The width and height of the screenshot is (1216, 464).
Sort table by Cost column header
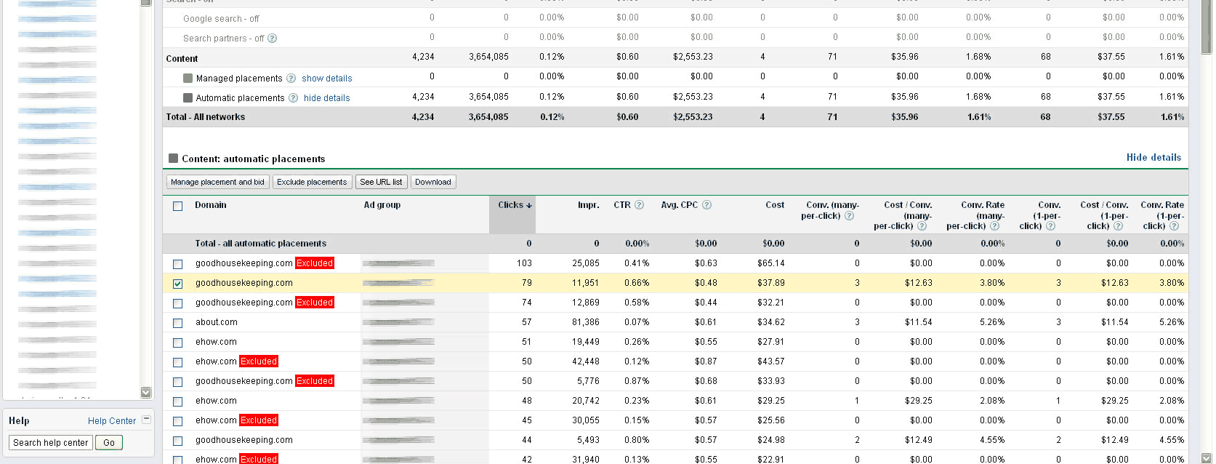pos(775,205)
